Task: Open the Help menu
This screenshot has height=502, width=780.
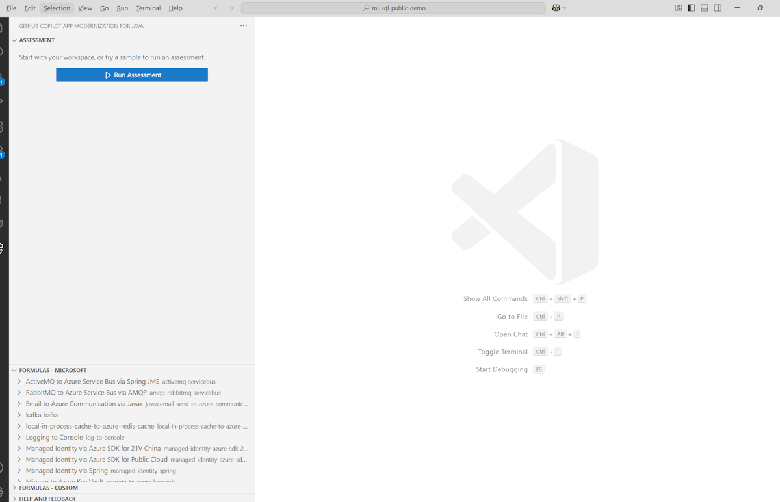Action: pyautogui.click(x=175, y=8)
